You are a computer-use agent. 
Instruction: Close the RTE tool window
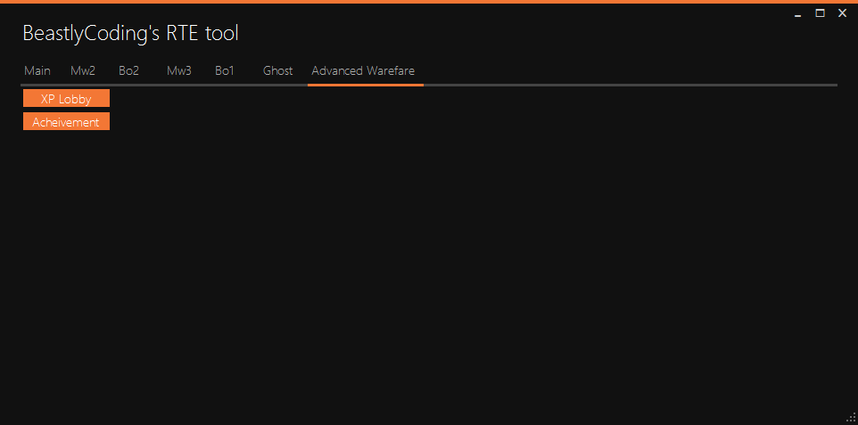[x=842, y=13]
